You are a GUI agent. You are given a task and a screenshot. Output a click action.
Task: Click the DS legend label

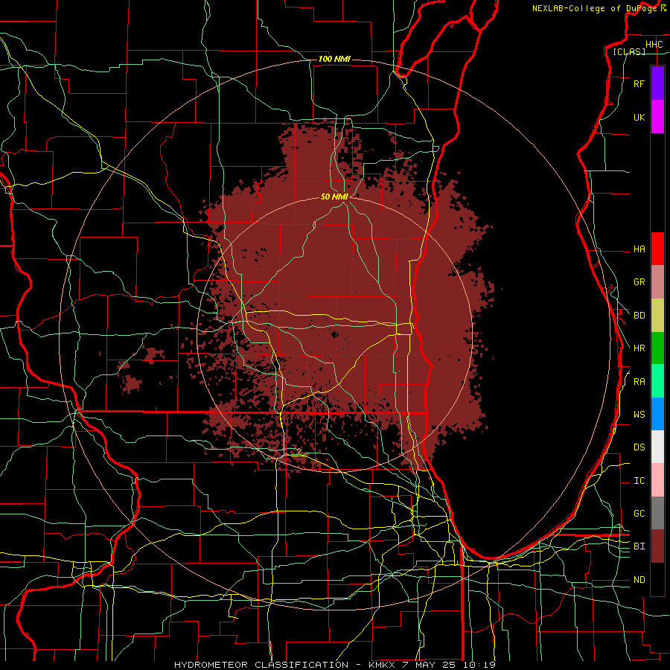coord(639,447)
